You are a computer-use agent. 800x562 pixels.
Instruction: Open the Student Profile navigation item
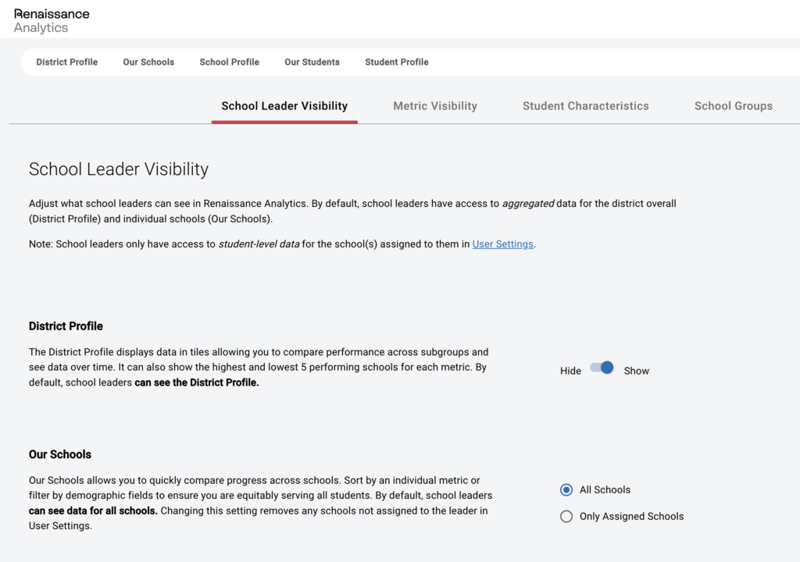click(x=396, y=62)
